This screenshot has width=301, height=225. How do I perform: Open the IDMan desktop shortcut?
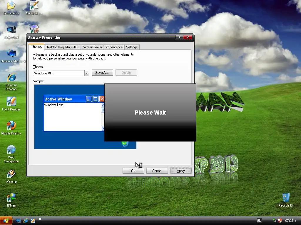11,200
